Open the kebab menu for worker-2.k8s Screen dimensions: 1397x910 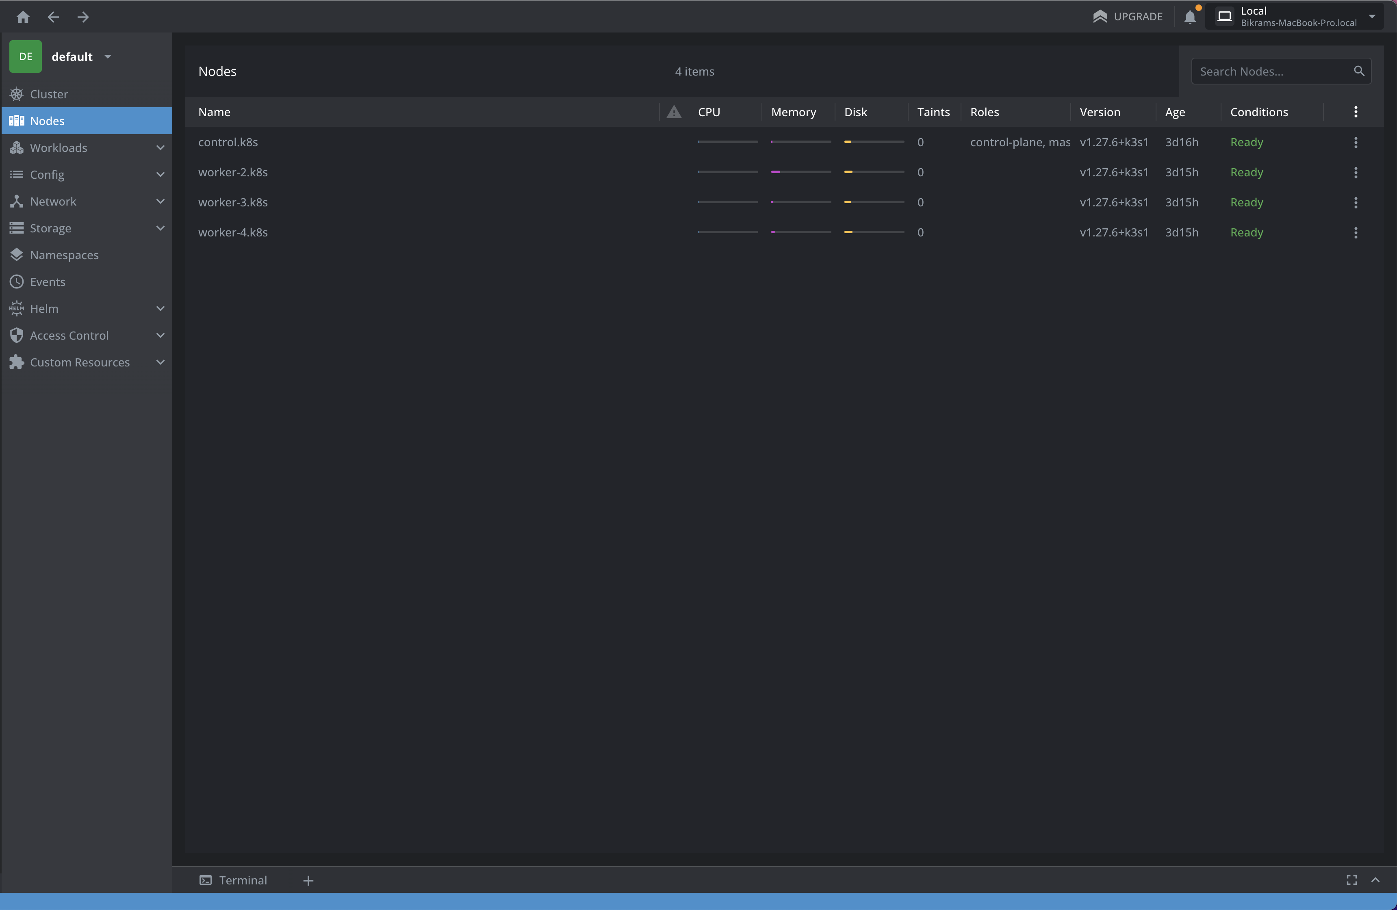1356,172
